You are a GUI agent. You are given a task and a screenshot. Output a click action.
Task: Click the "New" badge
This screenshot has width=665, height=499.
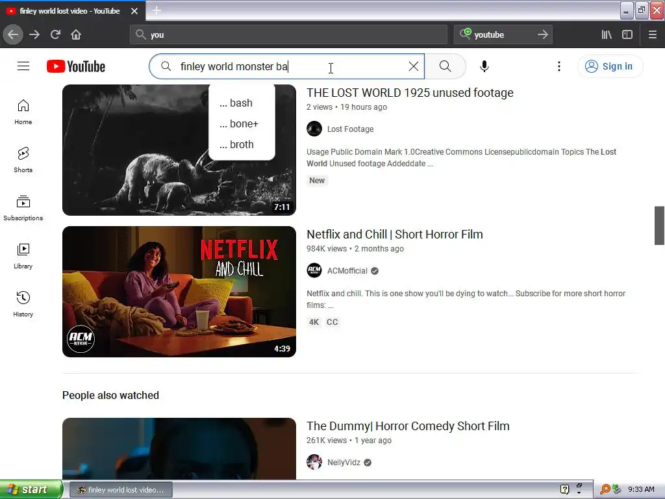(317, 181)
